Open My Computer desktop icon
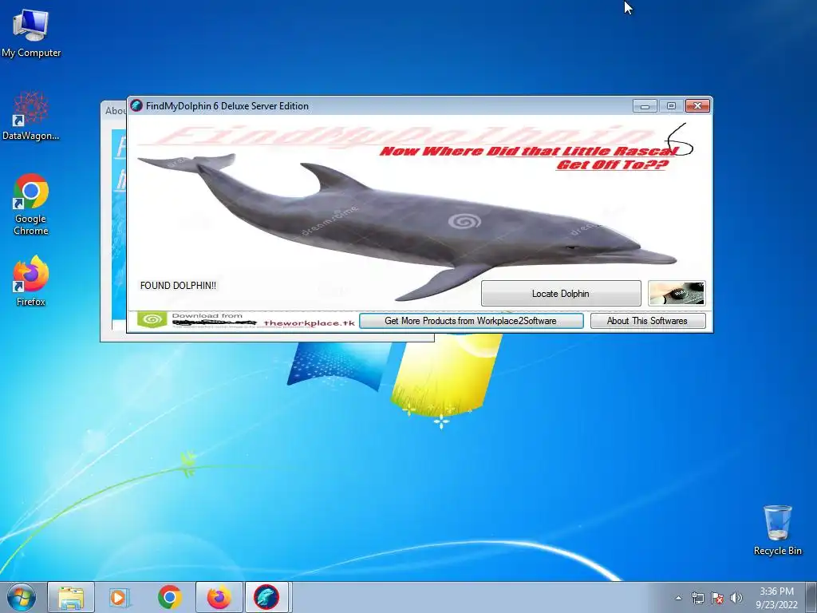Screen dimensions: 817x613 (x=31, y=34)
